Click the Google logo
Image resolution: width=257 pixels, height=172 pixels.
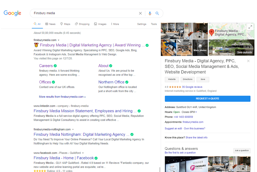pos(12,13)
